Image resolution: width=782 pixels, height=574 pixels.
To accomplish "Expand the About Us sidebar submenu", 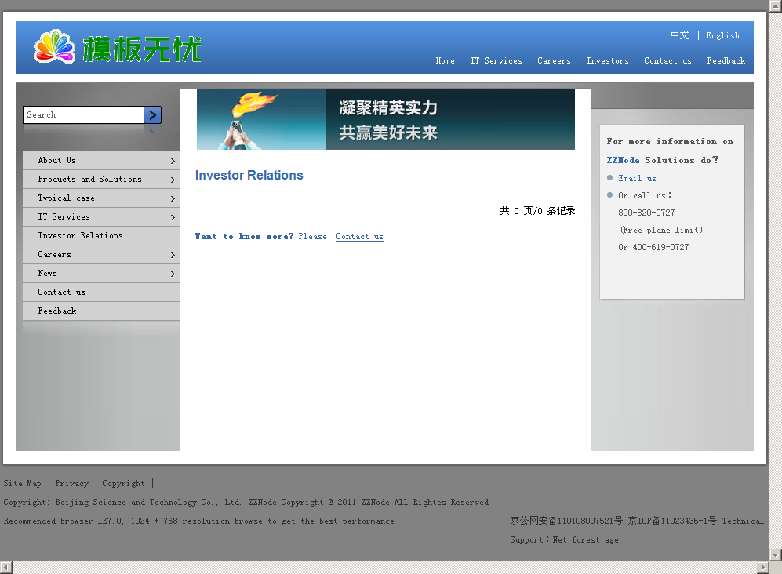I will [x=172, y=161].
